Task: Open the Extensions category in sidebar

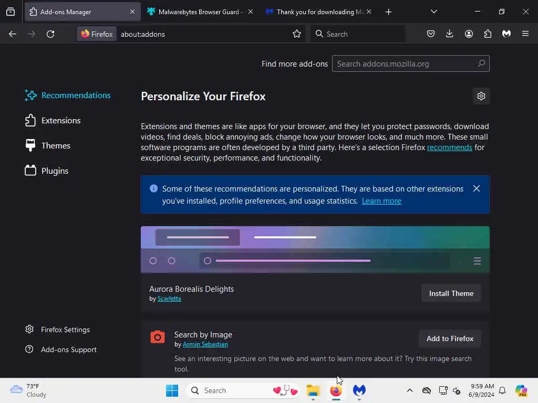Action: 53,121
